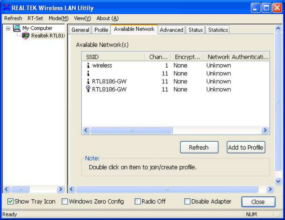Click the main panel's scroll down arrow
This screenshot has height=220, width=285.
[x=278, y=181]
